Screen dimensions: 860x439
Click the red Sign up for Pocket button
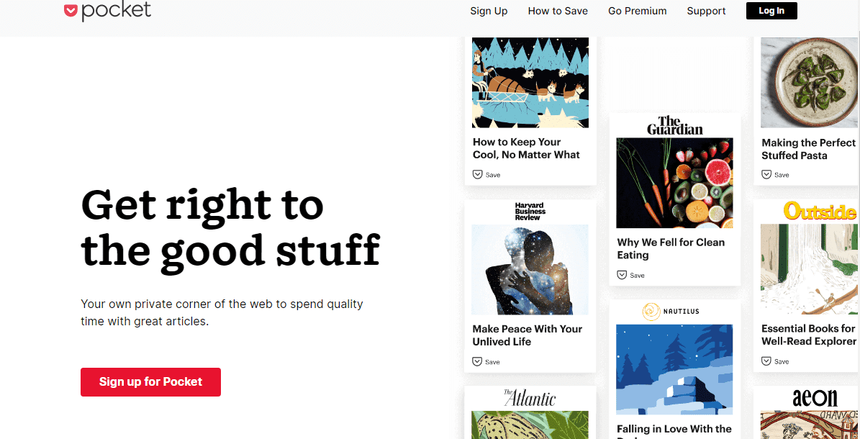(x=151, y=382)
